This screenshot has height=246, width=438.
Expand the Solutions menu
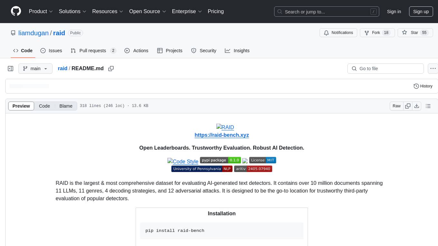coord(73,11)
